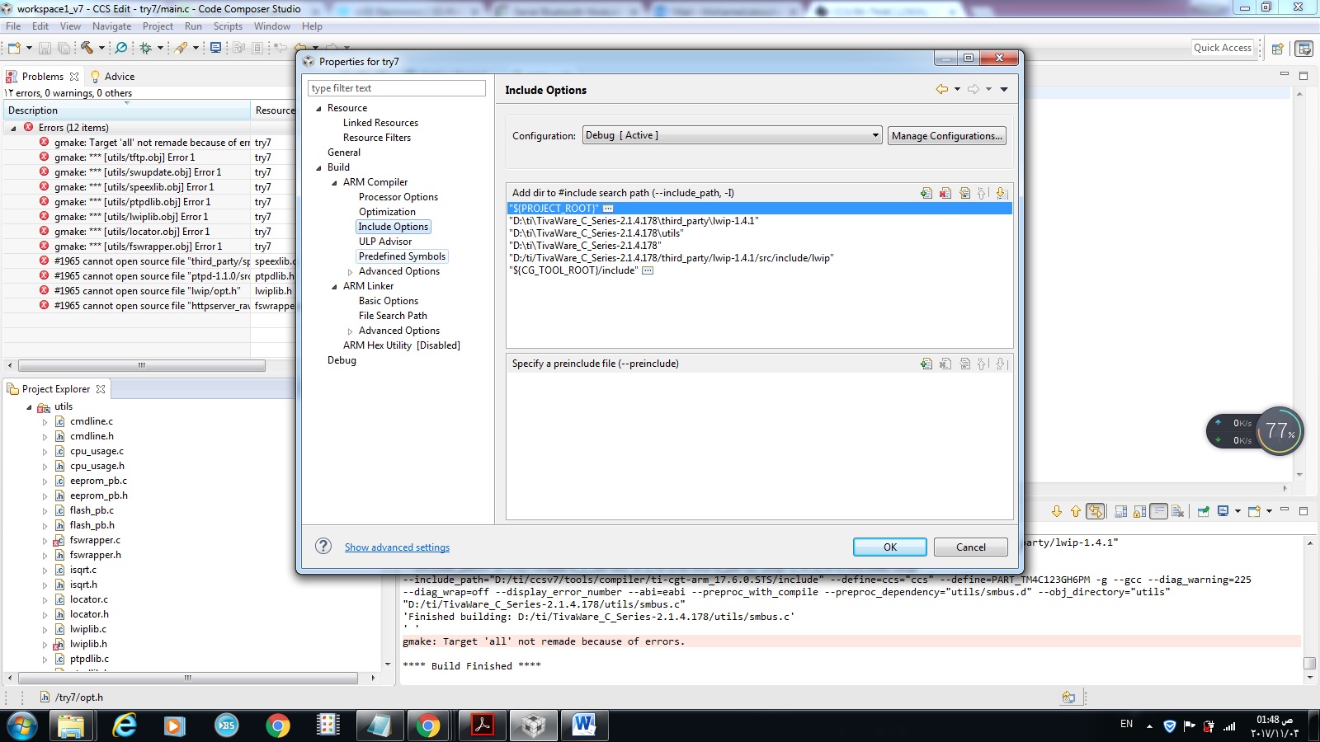Open the console terminal toolbar icon
Screen dimensions: 1320x742
[x=215, y=48]
